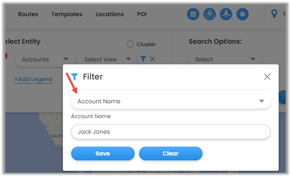Click the map location icon button
The width and height of the screenshot is (291, 177).
point(210,14)
